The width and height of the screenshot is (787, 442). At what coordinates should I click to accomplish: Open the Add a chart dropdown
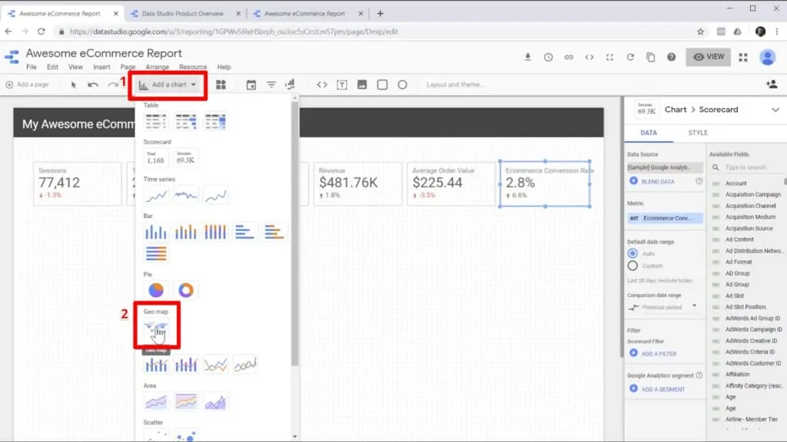[168, 84]
